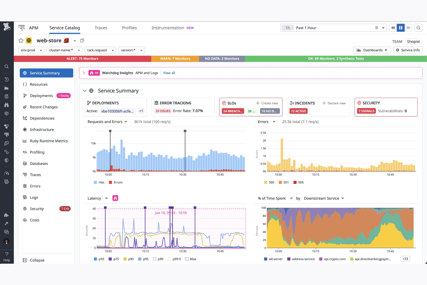
Task: Pause the live data updates
Action: [400, 28]
